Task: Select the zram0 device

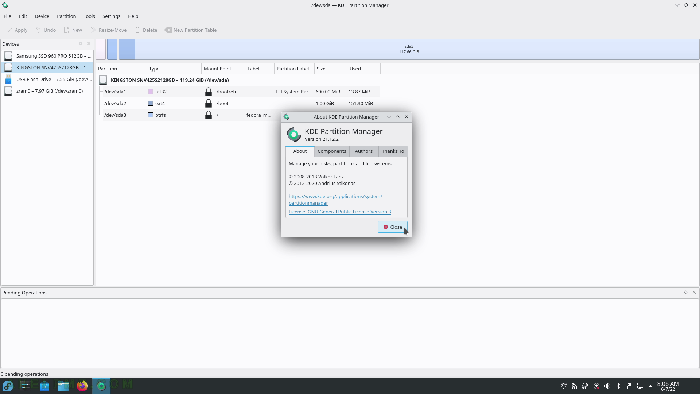Action: [47, 91]
